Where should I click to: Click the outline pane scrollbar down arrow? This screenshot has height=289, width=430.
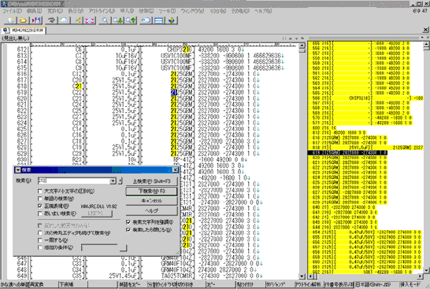[426, 270]
